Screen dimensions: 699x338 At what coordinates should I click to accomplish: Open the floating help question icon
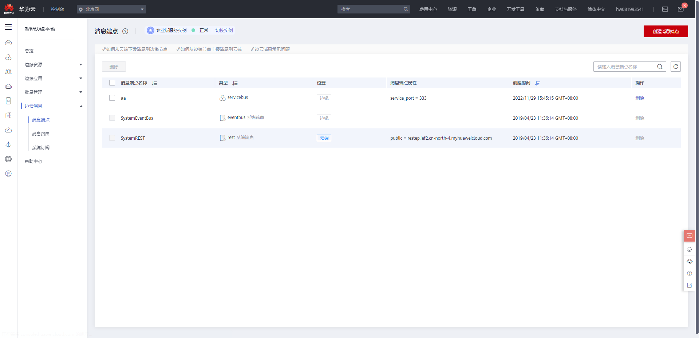pyautogui.click(x=690, y=273)
